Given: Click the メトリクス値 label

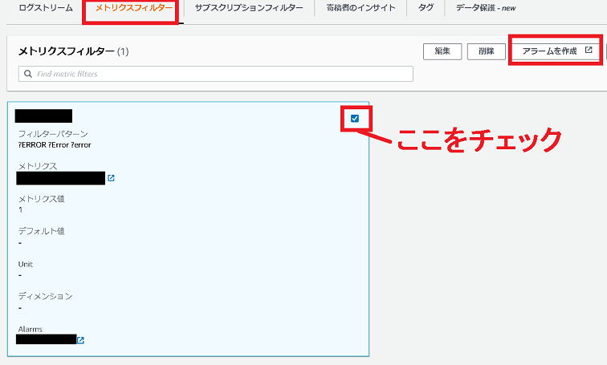Looking at the screenshot, I should (x=42, y=199).
